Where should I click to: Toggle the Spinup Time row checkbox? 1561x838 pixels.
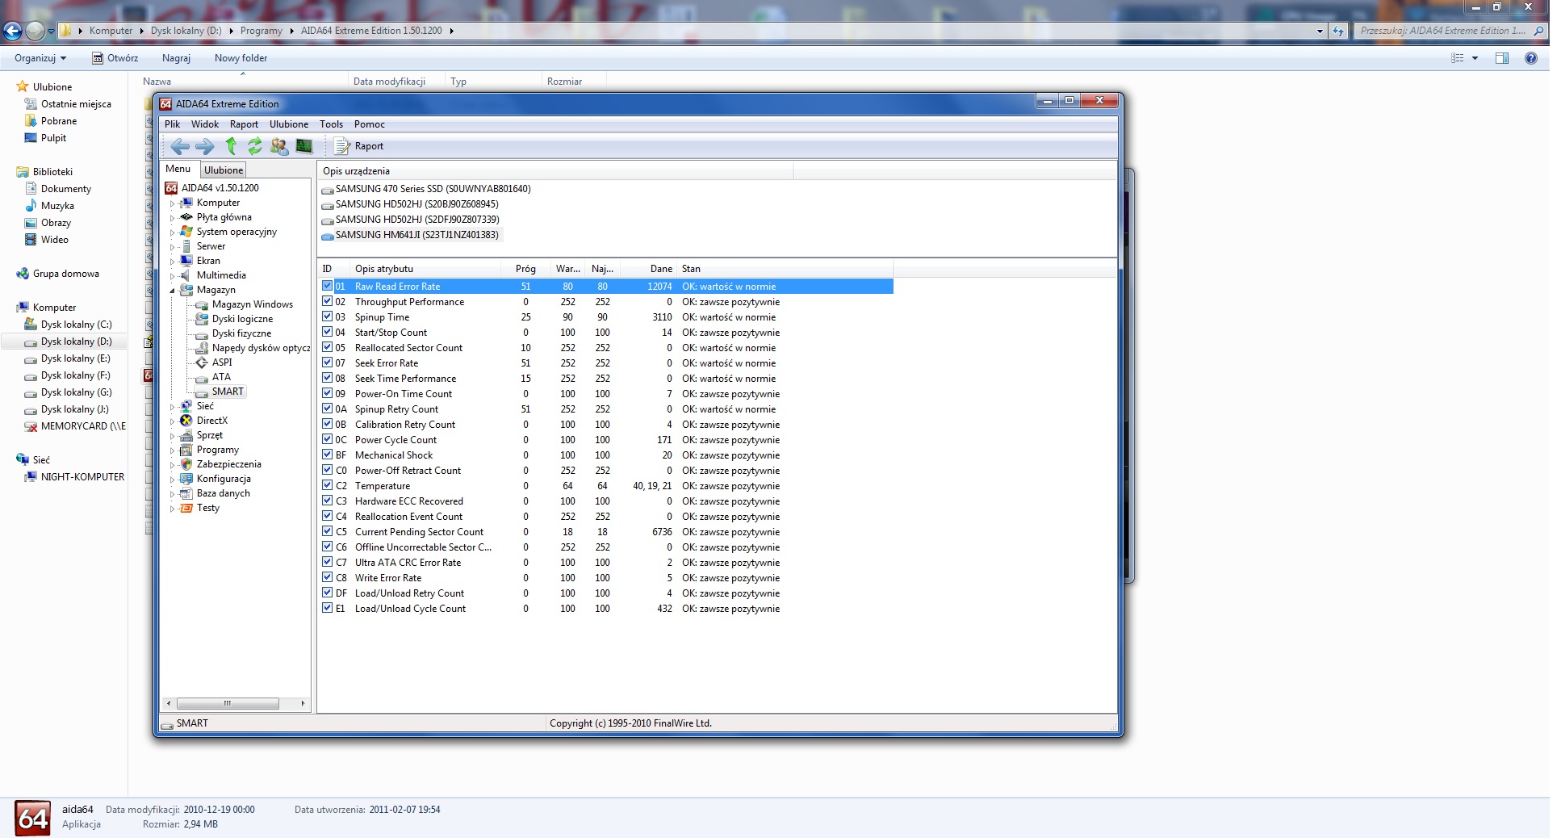coord(328,316)
